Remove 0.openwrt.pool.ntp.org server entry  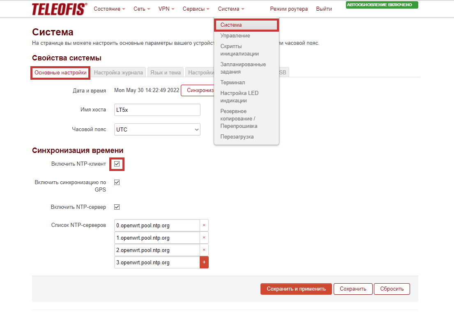pos(204,225)
